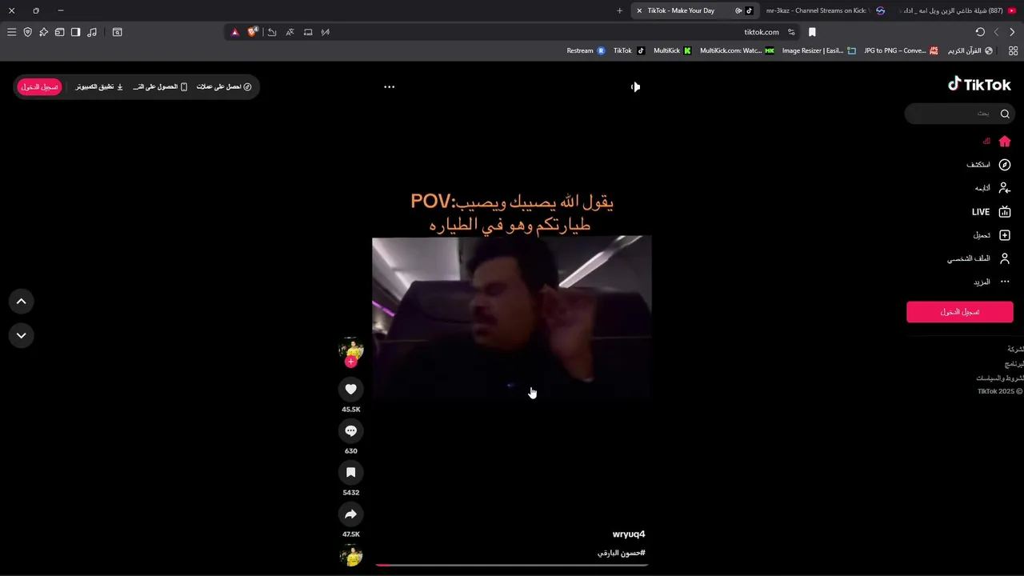Open the MultiKick bookmark
The image size is (1024, 576).
672,50
